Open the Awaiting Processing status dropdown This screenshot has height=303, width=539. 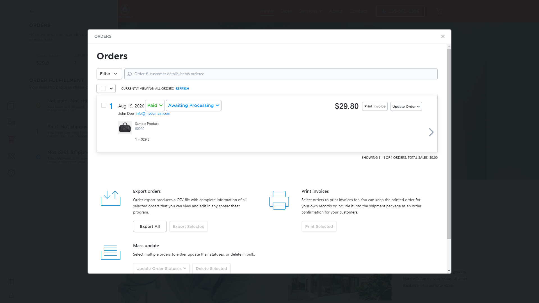[194, 105]
